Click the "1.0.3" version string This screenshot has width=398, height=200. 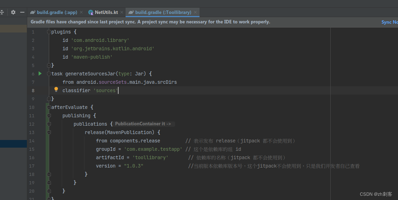tap(134, 166)
